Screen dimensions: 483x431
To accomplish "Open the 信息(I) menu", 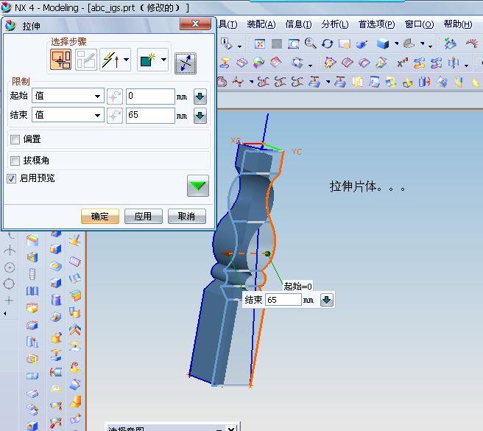I will point(298,24).
